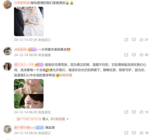Open the dropdown arrow next to 共2条回复

point(68,119)
